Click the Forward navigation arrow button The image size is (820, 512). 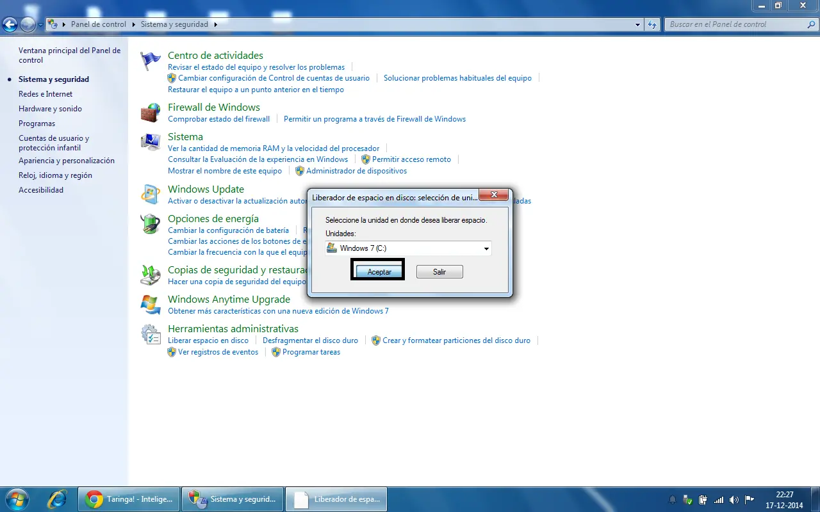pyautogui.click(x=28, y=24)
